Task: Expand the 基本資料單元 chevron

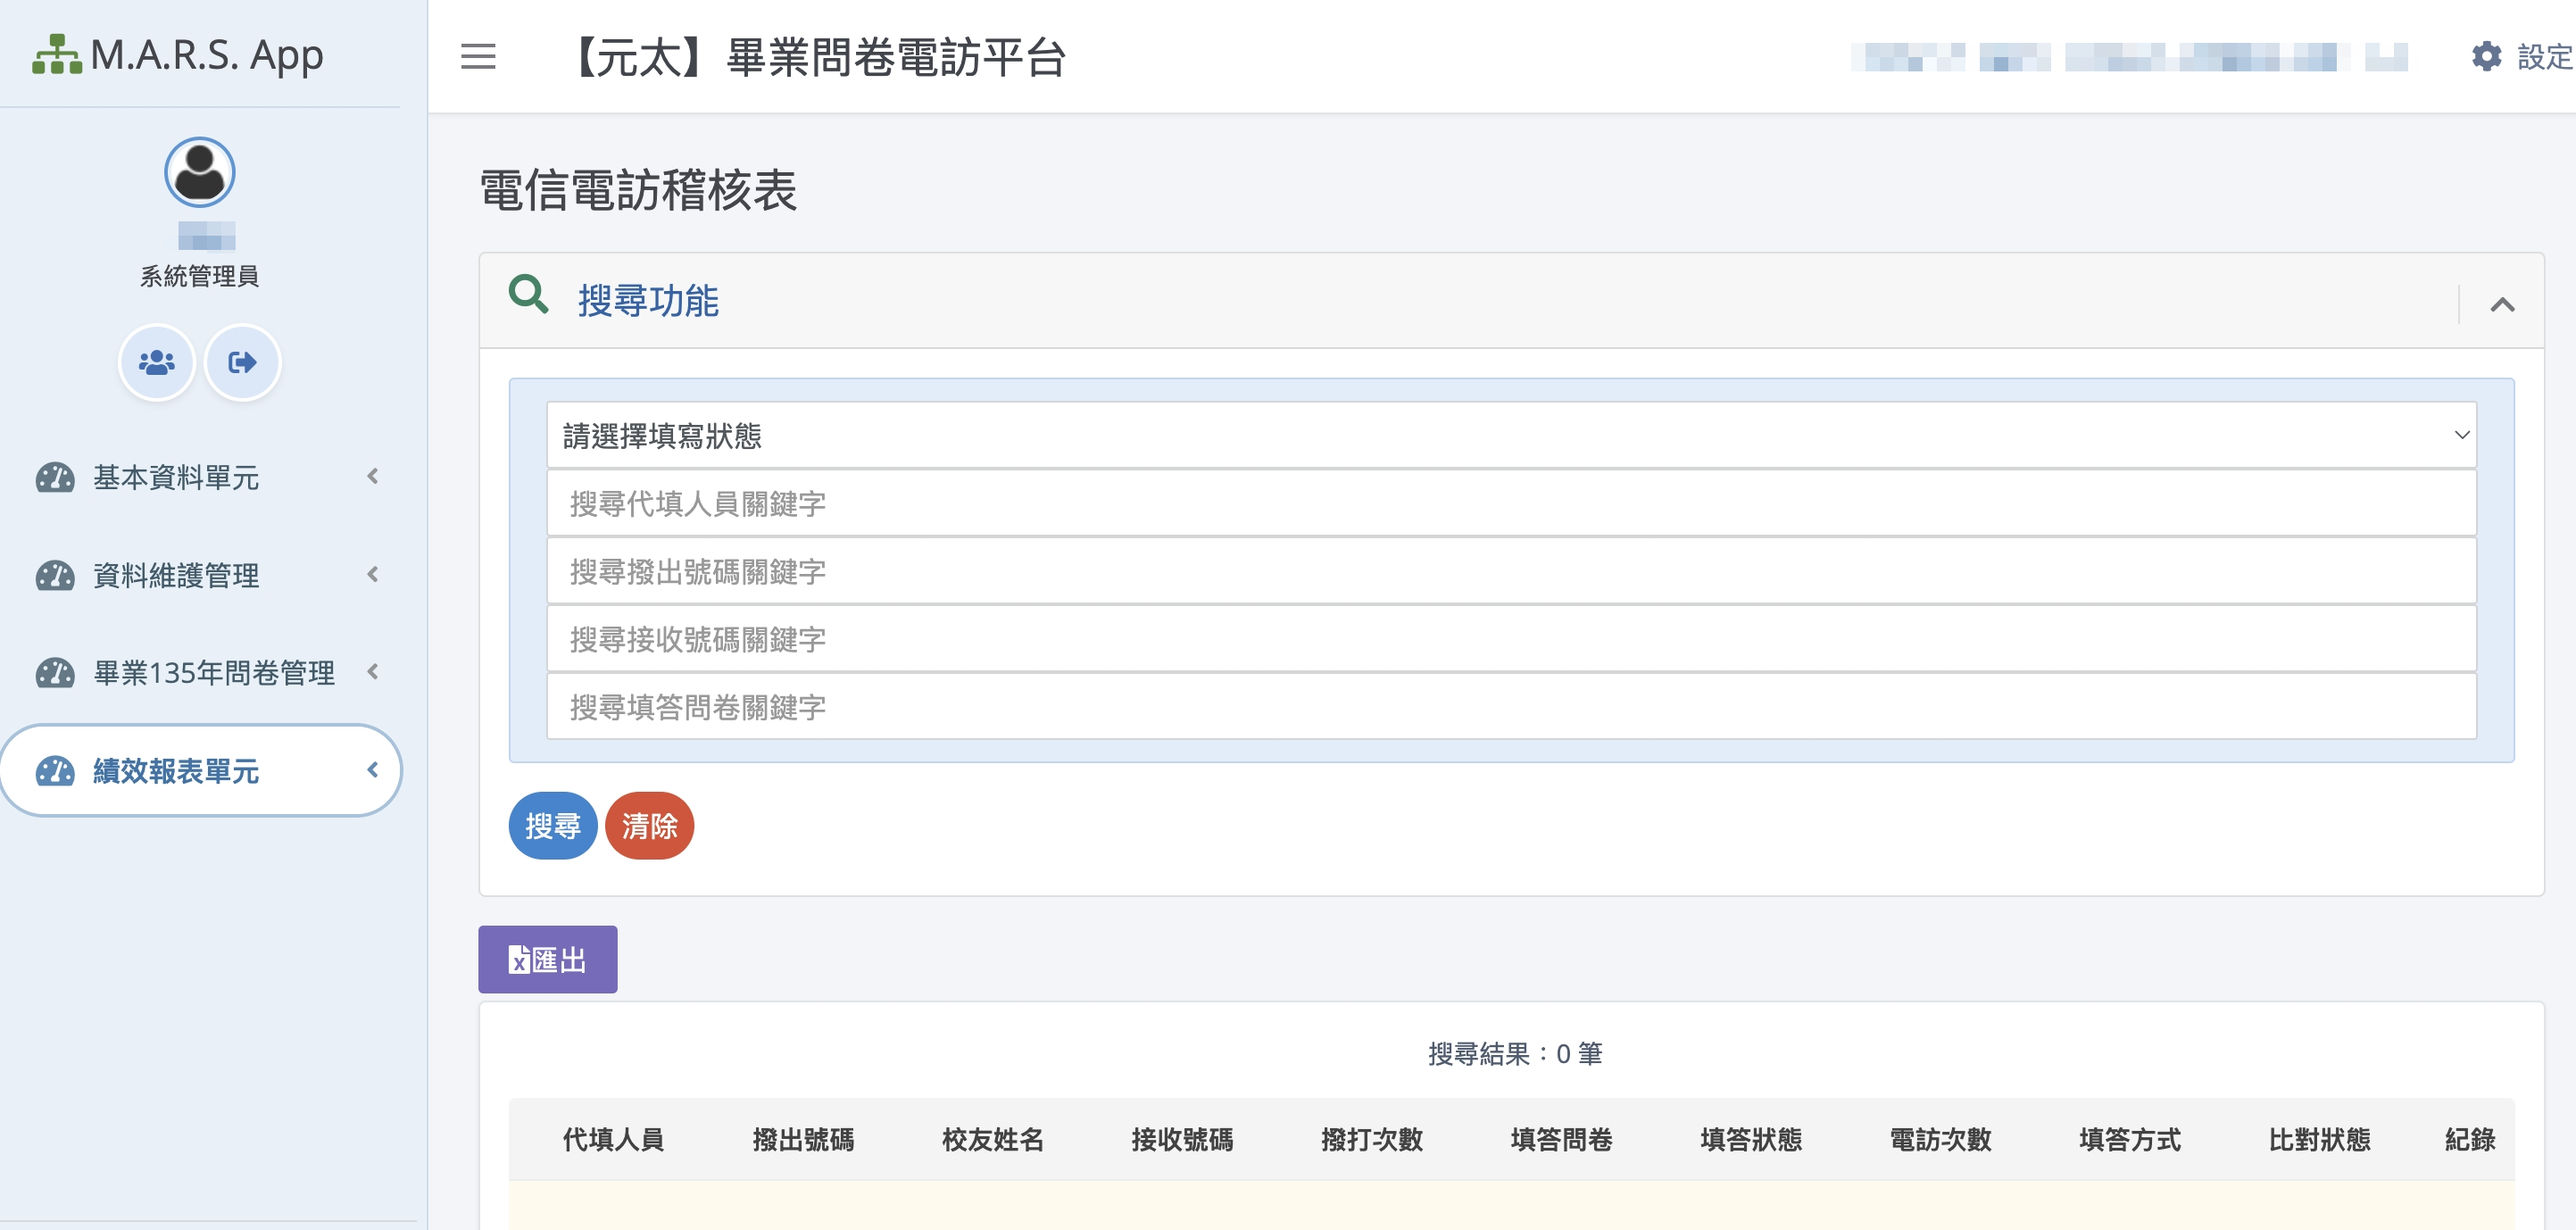Action: (x=373, y=477)
